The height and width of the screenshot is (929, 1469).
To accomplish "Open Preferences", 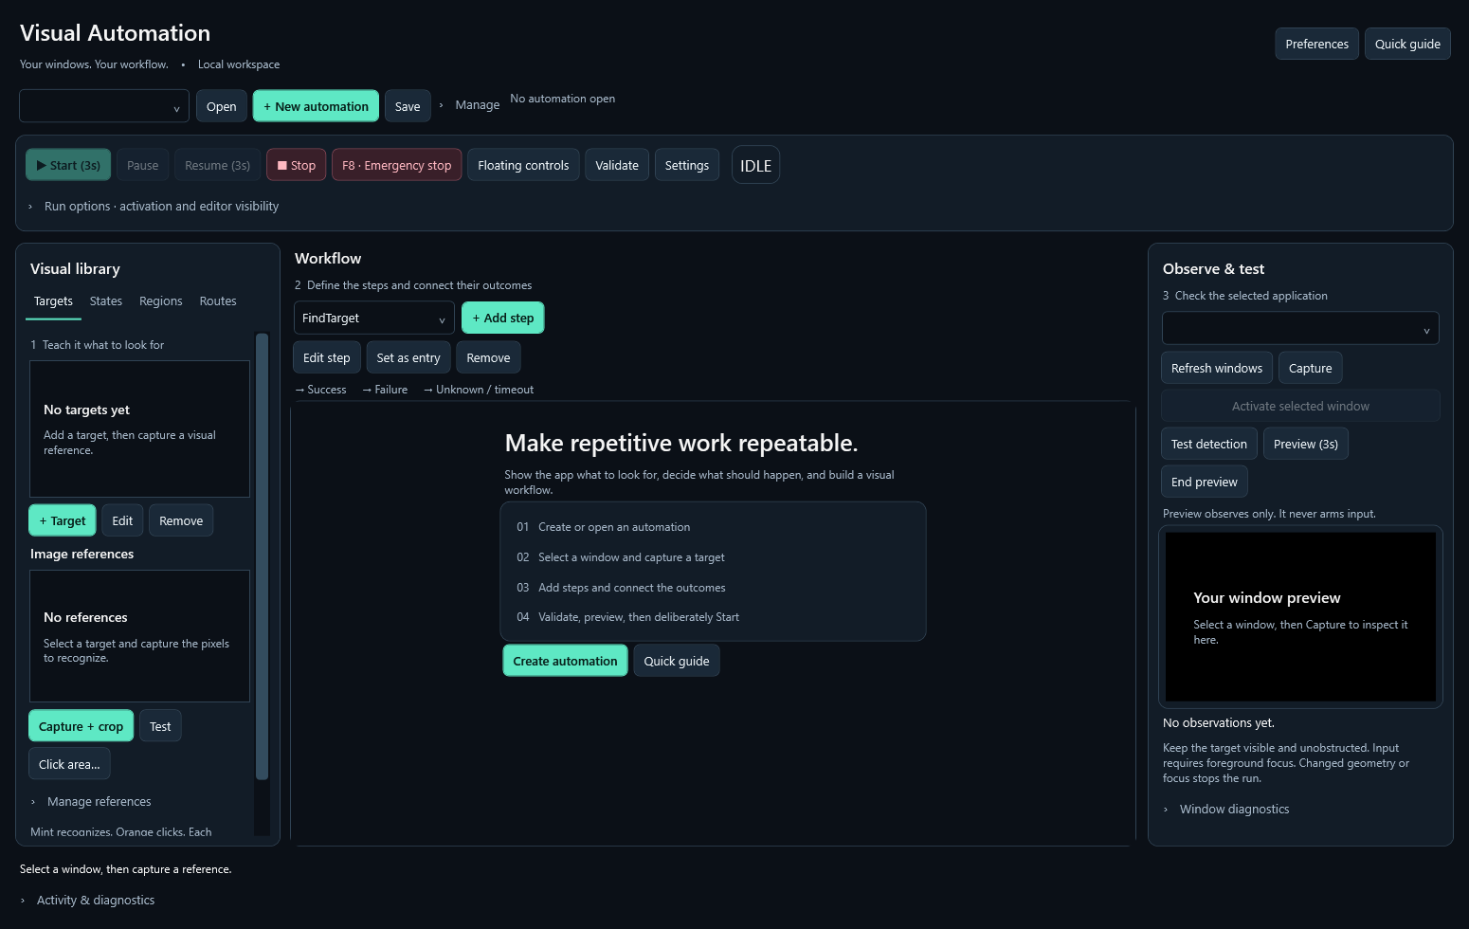I will point(1317,44).
